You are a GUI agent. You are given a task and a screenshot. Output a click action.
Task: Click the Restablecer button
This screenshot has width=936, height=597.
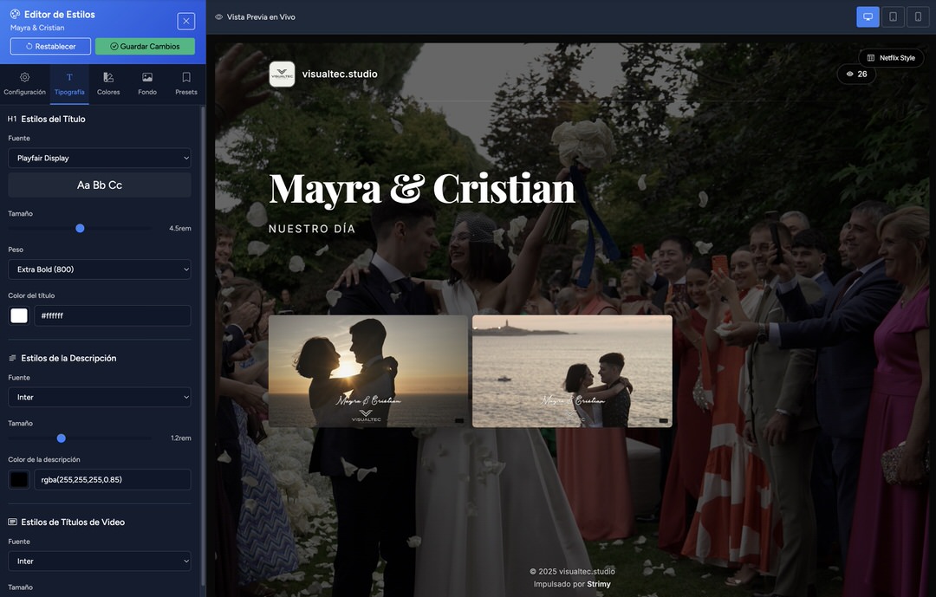(50, 44)
